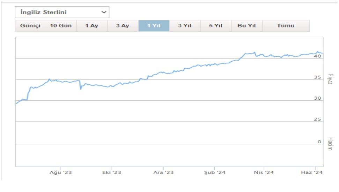Click the Nis '24 date axis label
The image size is (339, 192).
tap(264, 172)
